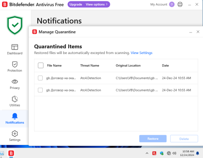Open Windows Security tray icon
The width and height of the screenshot is (203, 158).
click(x=162, y=153)
